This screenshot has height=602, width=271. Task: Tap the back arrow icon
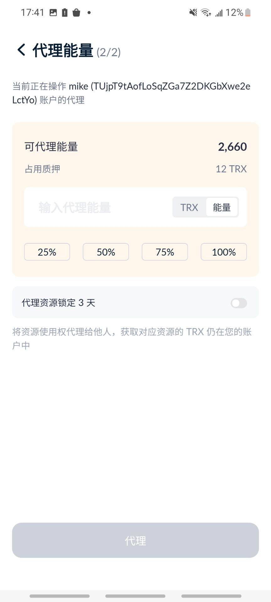(21, 50)
